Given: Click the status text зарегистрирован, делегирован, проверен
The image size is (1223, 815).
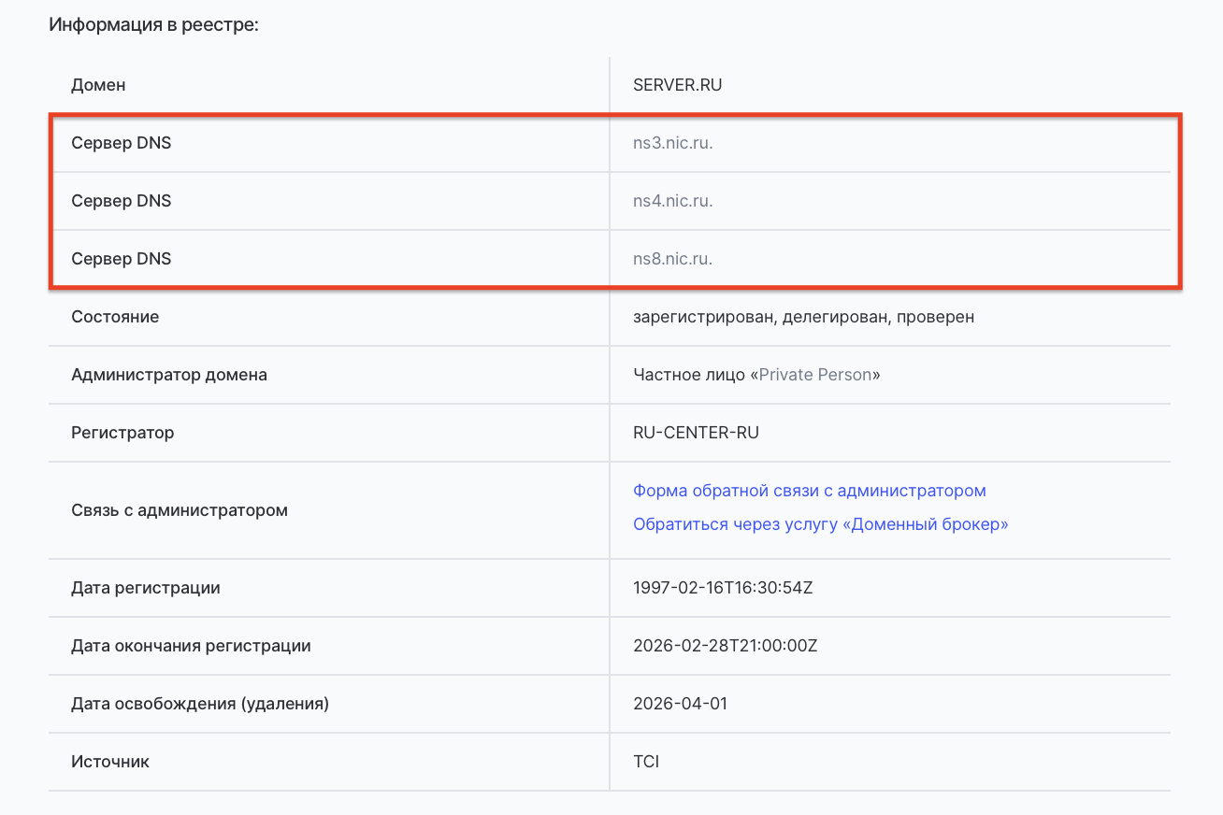Looking at the screenshot, I should [x=803, y=317].
